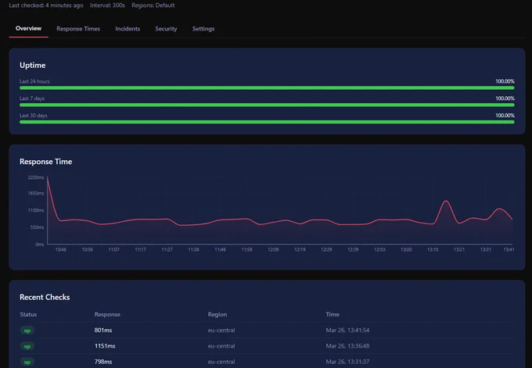Click the 10:46 time label on chart axis
532x368 pixels.
pos(61,250)
